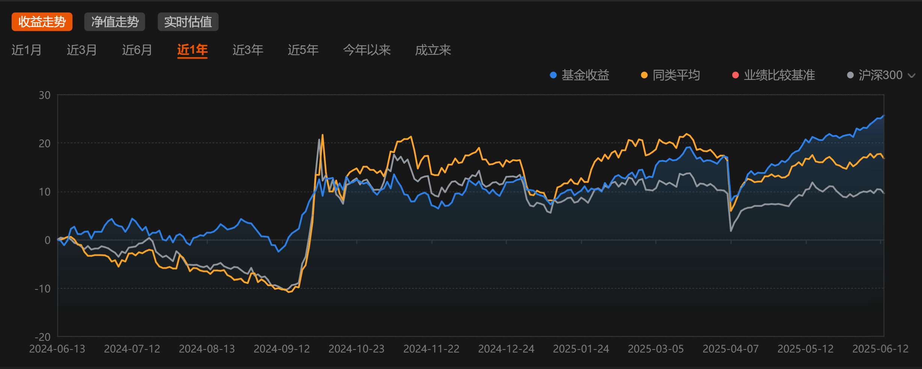The width and height of the screenshot is (922, 369).
Task: Click the x-axis date 2024-11-22
Action: click(x=431, y=349)
